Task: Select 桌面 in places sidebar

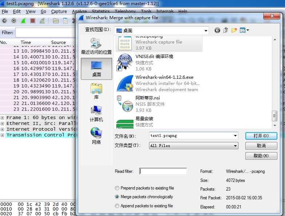Action: point(96,69)
